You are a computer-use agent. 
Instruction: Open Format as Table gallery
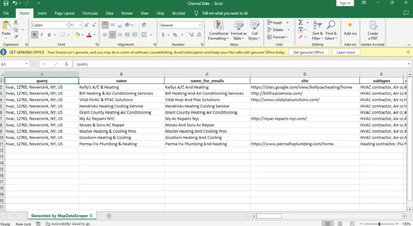(239, 31)
